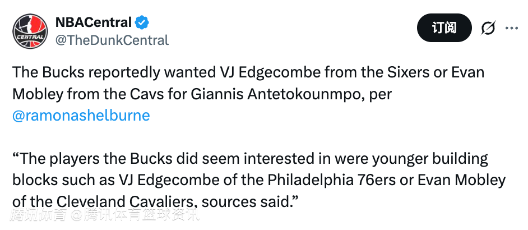This screenshot has width=528, height=230.
Task: Visit the @TheDunkCentral handle
Action: (112, 40)
